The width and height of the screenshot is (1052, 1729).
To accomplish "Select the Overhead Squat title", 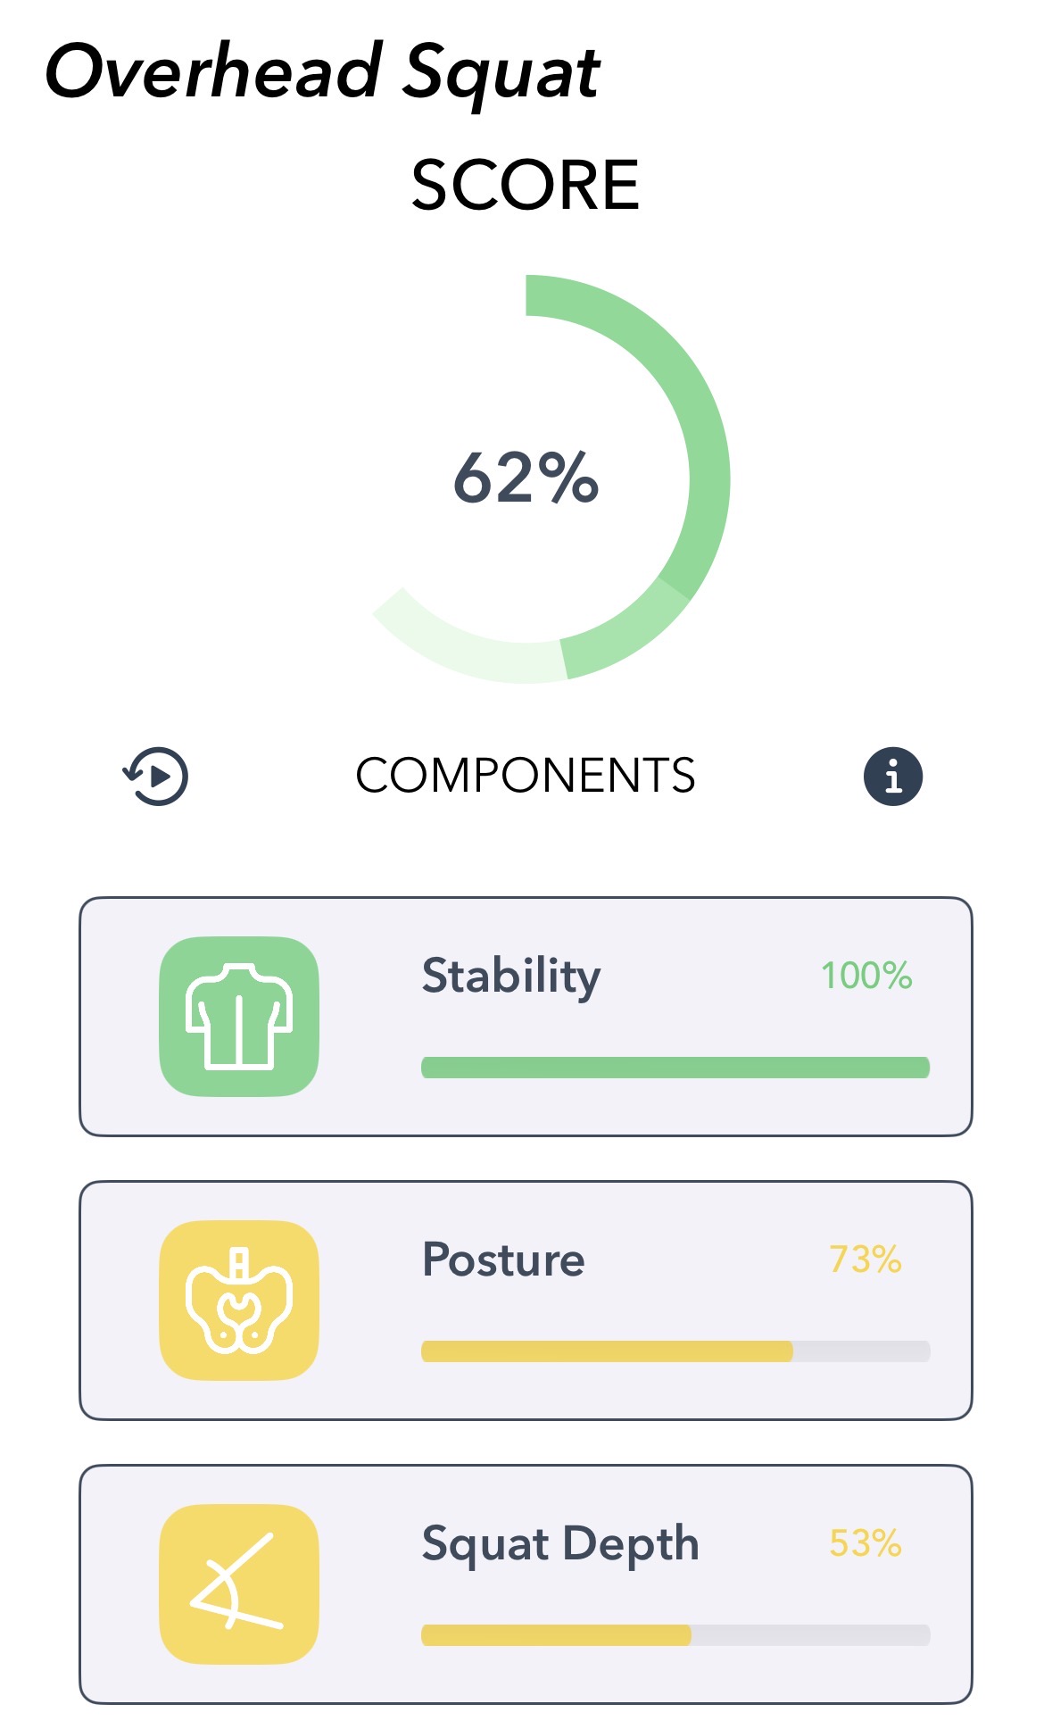I will (324, 73).
